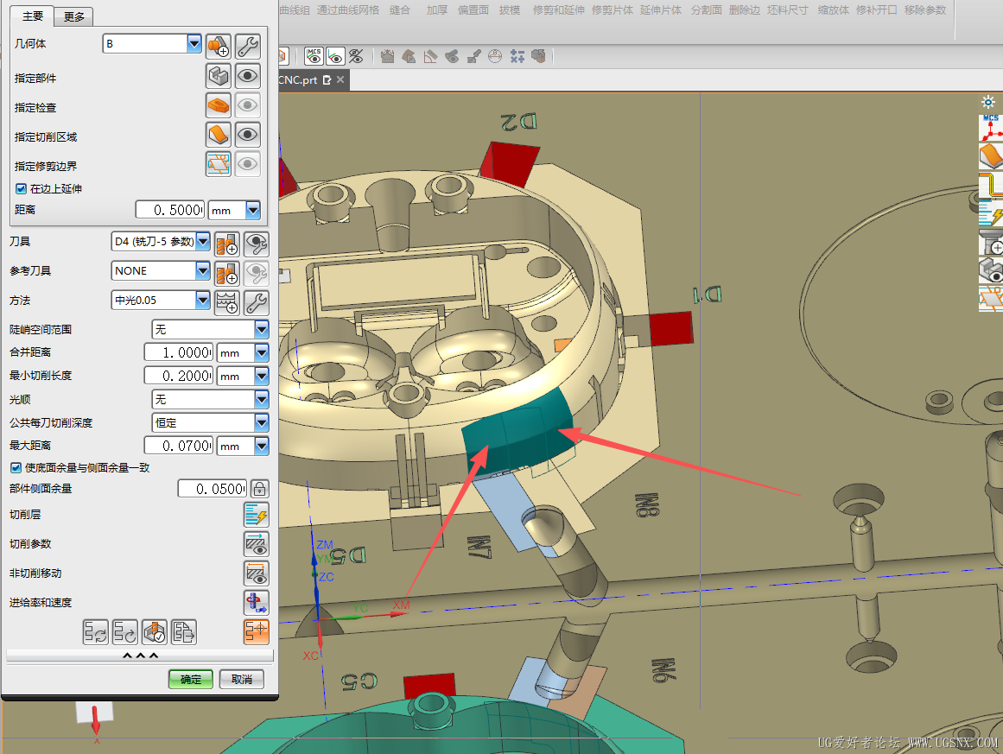Click 拔模 in the ribbon
The image size is (1003, 754).
510,10
